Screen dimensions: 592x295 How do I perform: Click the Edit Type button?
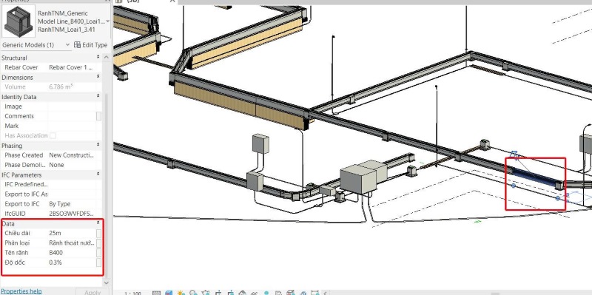tap(91, 45)
